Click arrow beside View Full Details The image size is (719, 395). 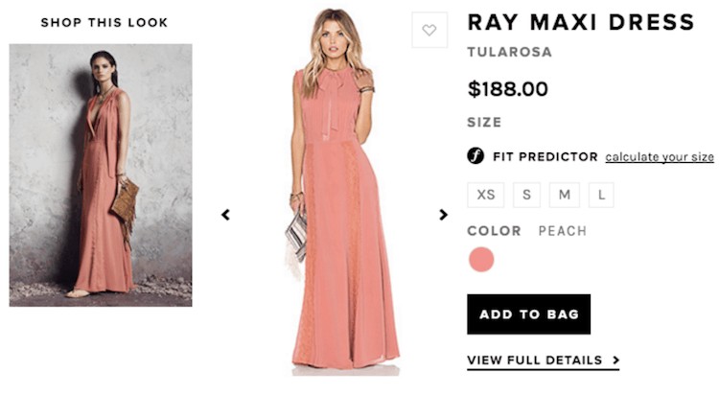615,361
